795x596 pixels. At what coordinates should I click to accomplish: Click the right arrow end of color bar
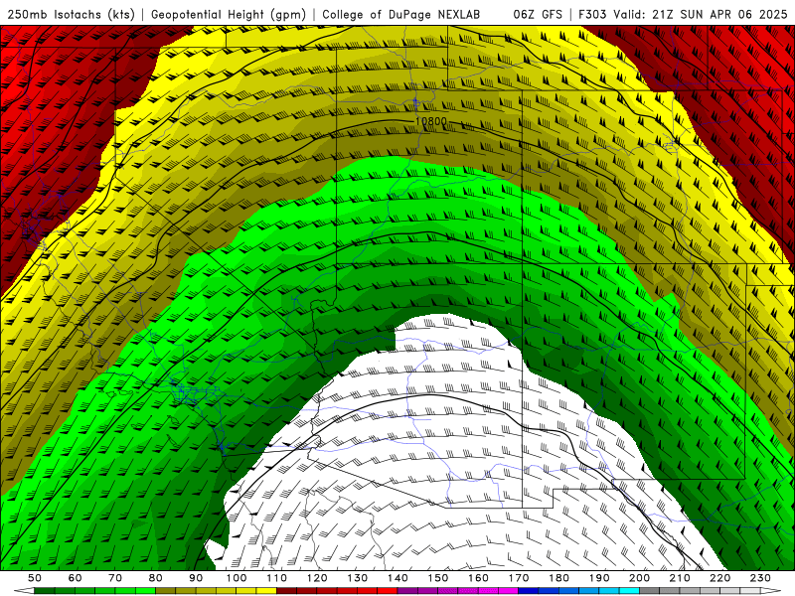point(771,591)
